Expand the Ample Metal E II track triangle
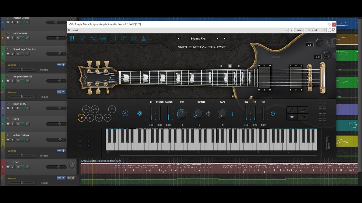 point(8,76)
